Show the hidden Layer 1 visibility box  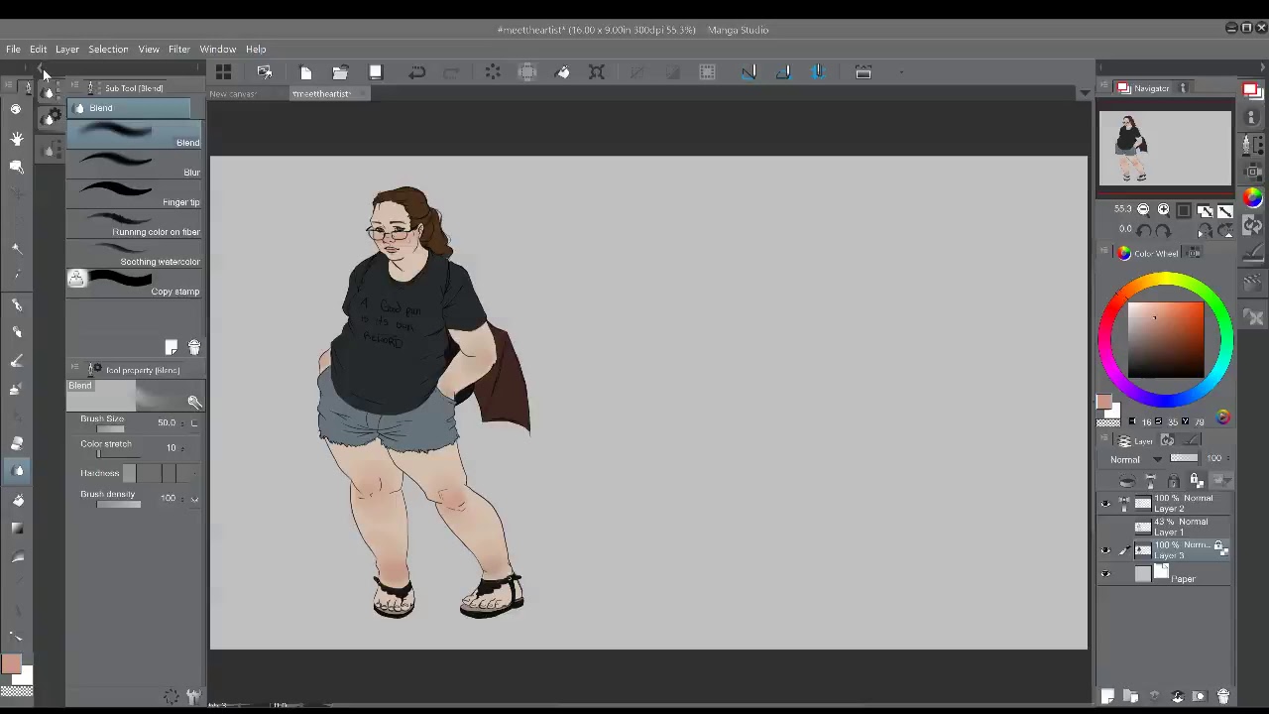(1105, 528)
